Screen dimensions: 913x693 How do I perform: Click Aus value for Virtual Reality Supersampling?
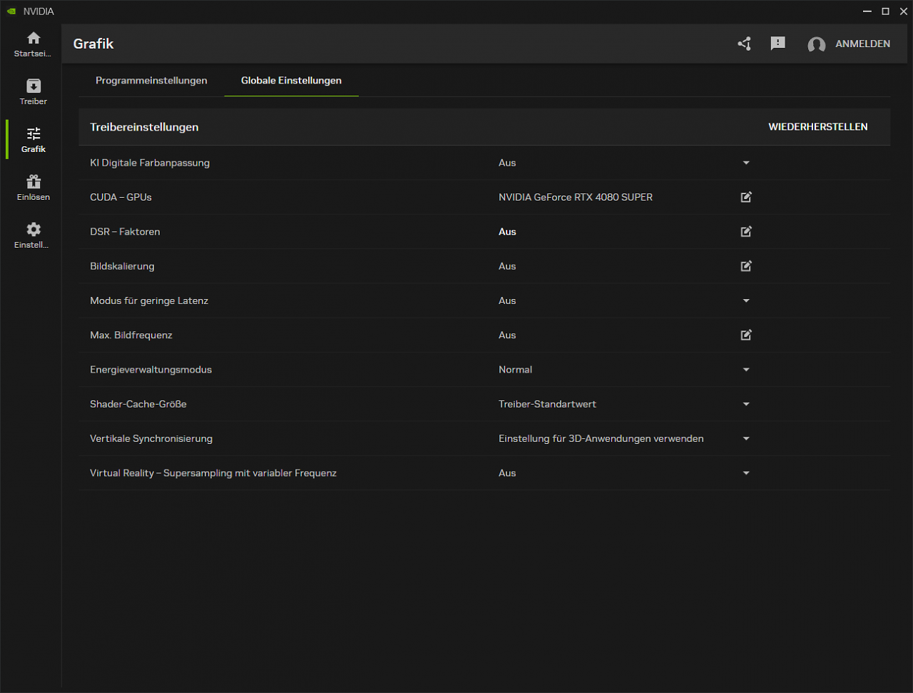tap(507, 473)
